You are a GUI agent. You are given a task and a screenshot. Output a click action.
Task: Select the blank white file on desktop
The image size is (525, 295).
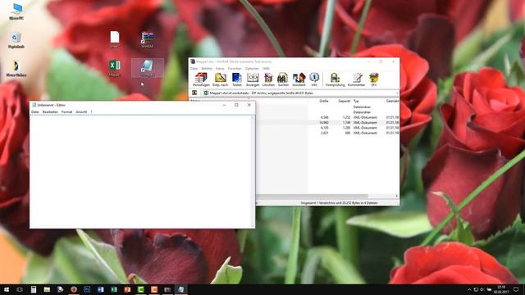coord(115,39)
